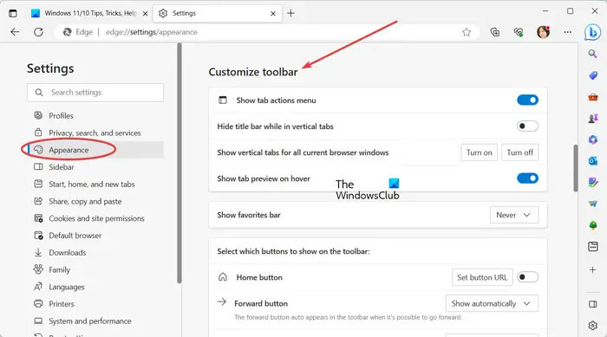Reload the page with refresh icon

(x=38, y=32)
